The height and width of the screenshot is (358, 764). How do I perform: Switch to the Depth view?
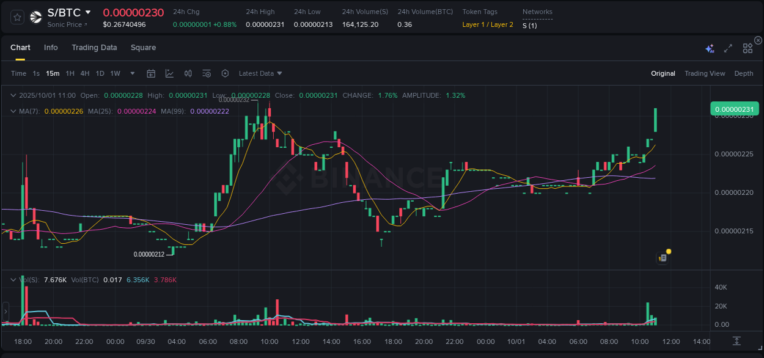pos(743,73)
